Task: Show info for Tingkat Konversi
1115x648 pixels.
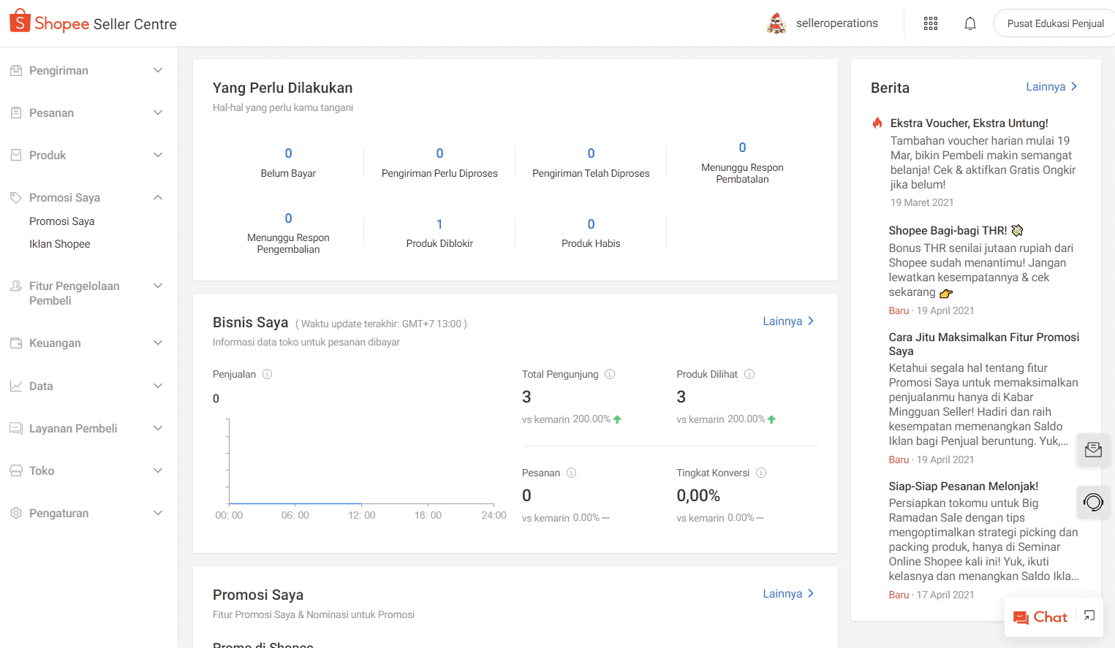Action: (761, 473)
